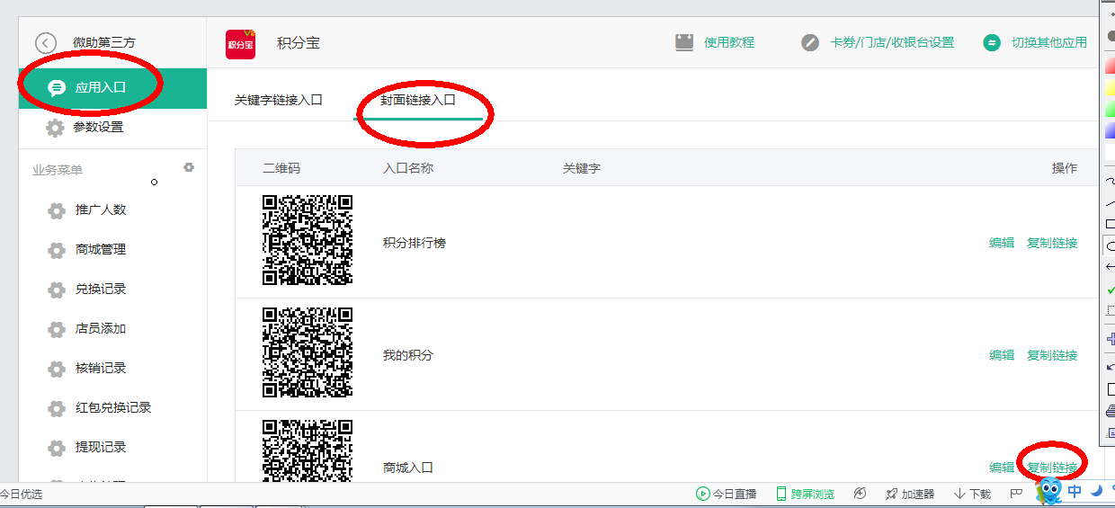Click the 入口名称 column header

408,168
